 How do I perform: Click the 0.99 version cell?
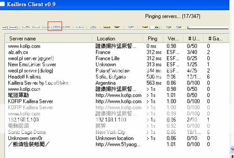[x=171, y=114]
